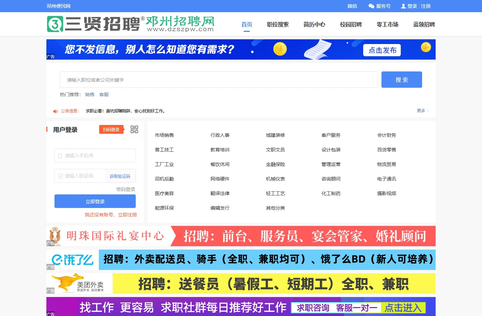Select 编辑发行 job category
The image size is (482, 316).
coord(220,208)
